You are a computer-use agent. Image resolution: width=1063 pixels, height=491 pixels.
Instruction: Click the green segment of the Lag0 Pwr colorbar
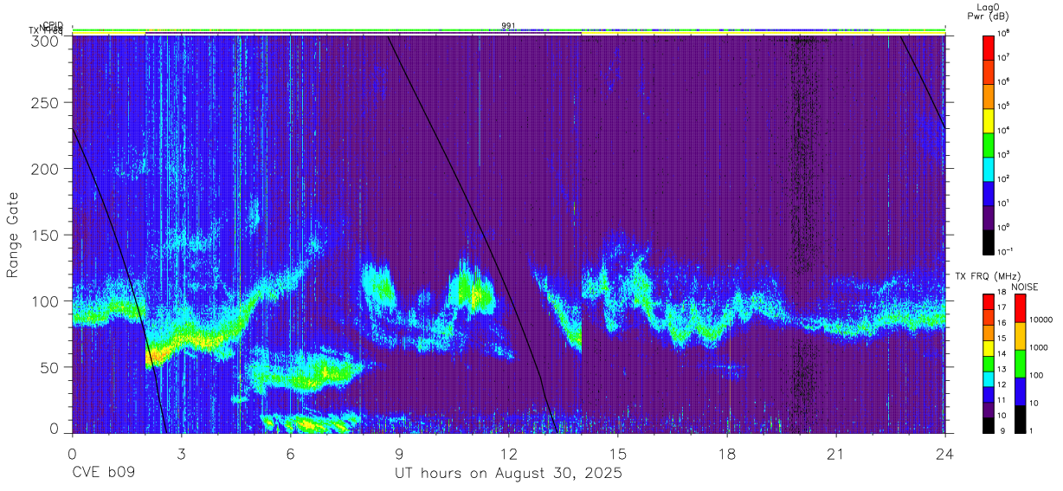point(989,143)
